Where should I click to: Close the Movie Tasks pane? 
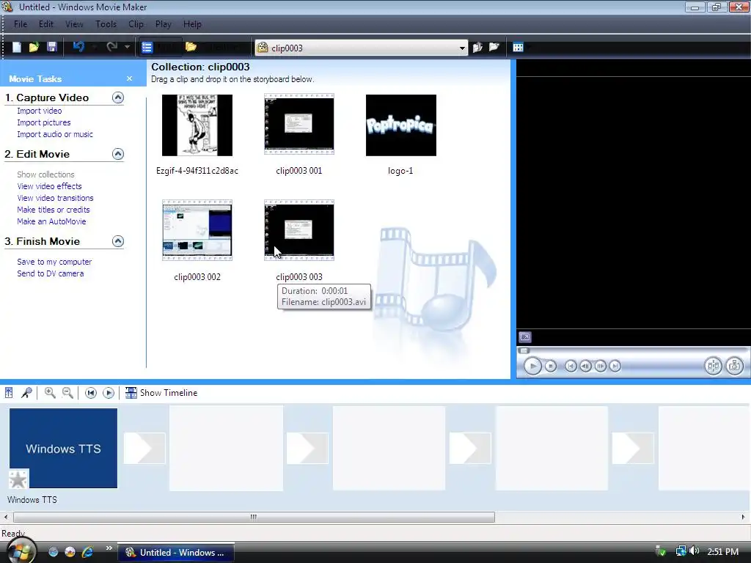pyautogui.click(x=129, y=78)
